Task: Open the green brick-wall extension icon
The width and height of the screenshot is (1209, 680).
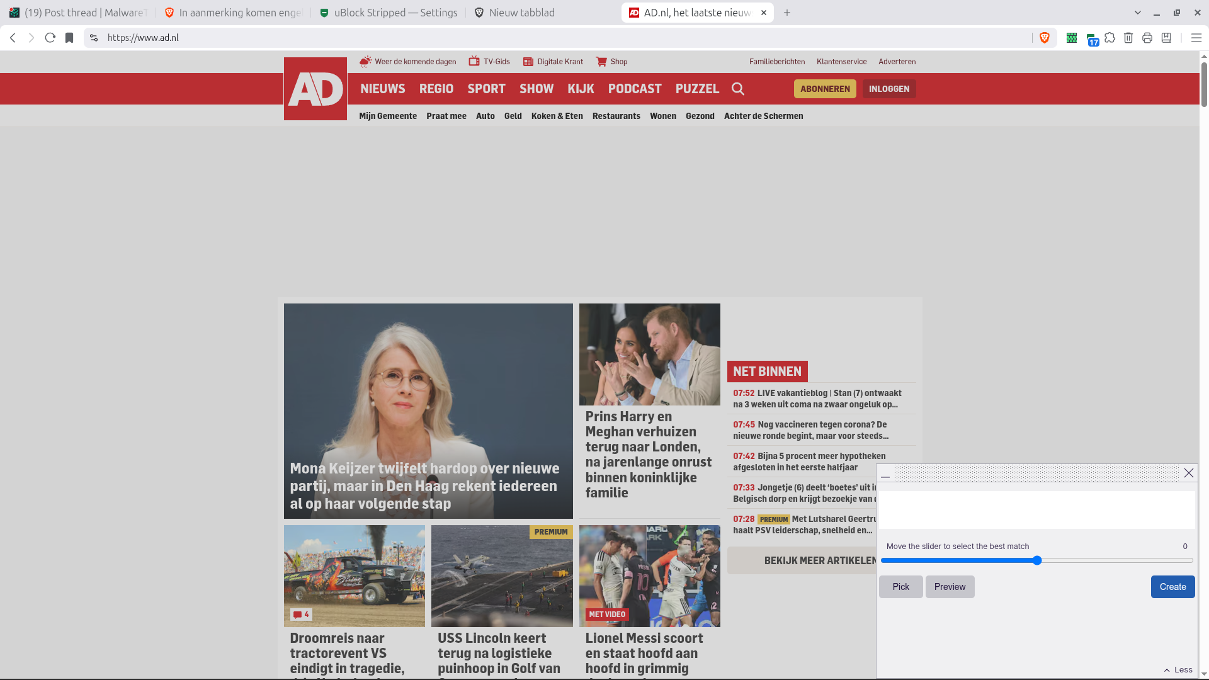Action: pyautogui.click(x=1071, y=38)
